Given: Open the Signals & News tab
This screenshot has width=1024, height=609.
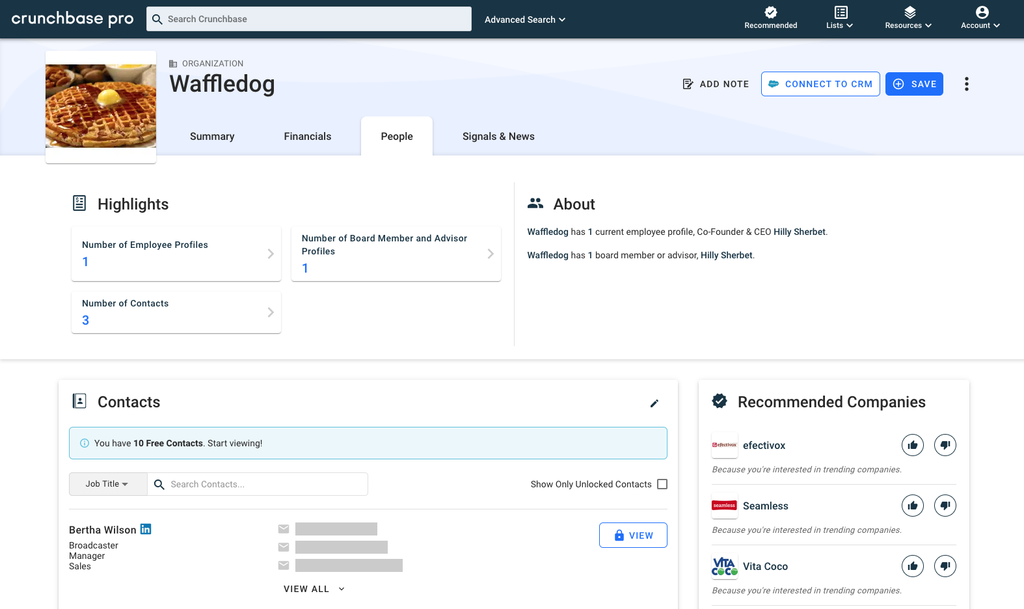Looking at the screenshot, I should tap(498, 137).
